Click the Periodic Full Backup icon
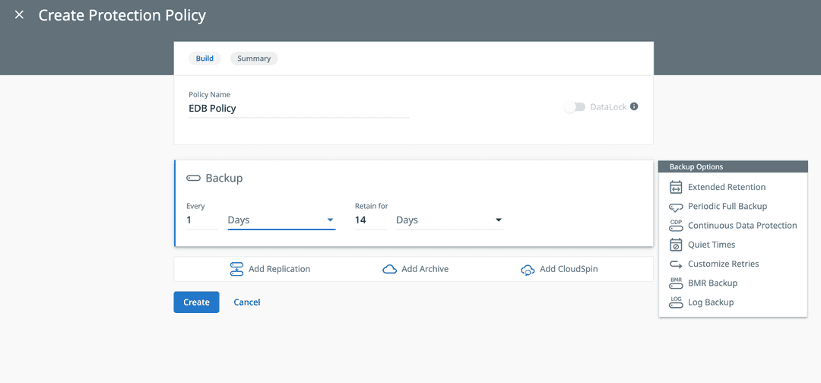Screen dimensions: 821x383 (x=676, y=207)
